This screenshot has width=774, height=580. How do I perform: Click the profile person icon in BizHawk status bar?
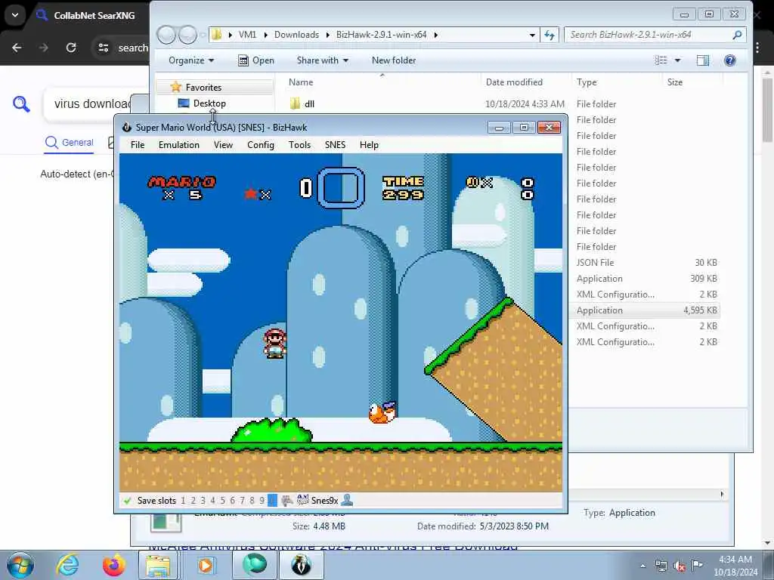click(x=347, y=500)
